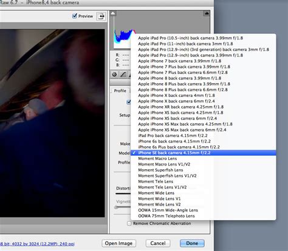This screenshot has height=251, width=288.
Task: Select Apple iPhone XS Max back camera 4.25mm
Action: [x=204, y=124]
